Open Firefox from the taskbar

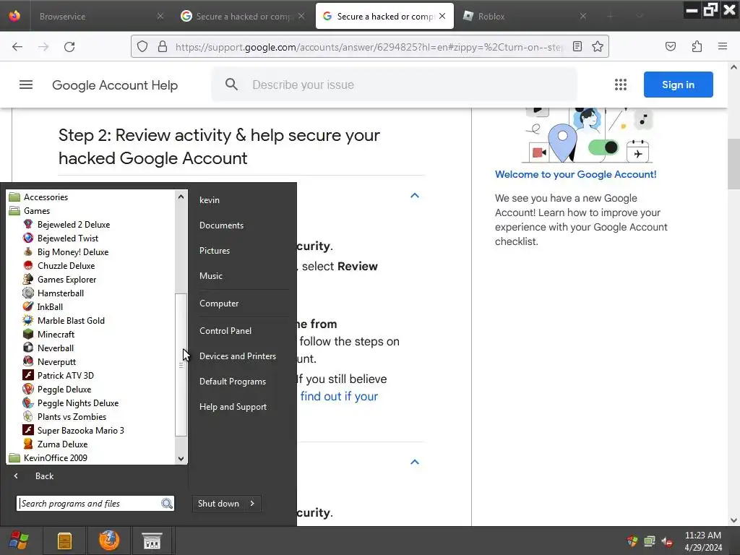click(109, 541)
